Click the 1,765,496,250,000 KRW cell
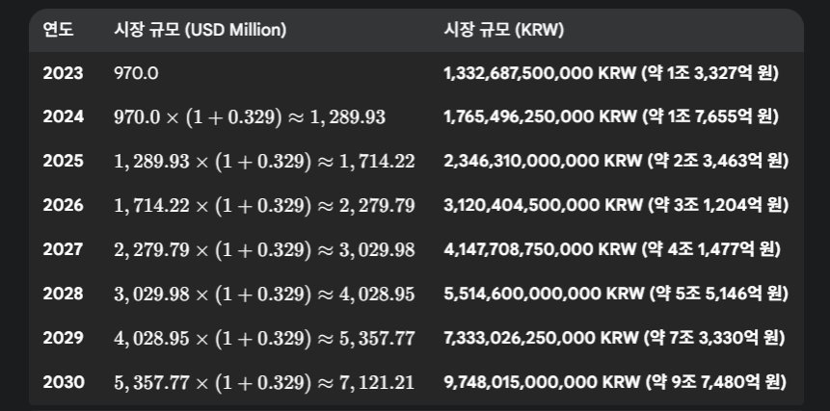This screenshot has width=830, height=411. point(611,116)
